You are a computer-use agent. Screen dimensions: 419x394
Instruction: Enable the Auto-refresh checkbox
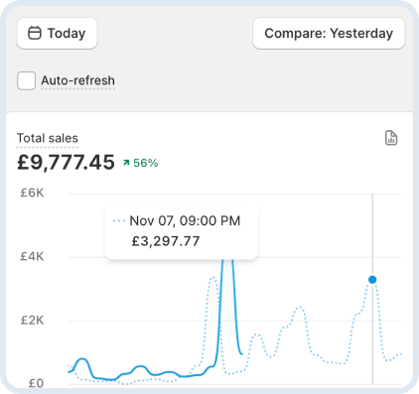pos(27,80)
